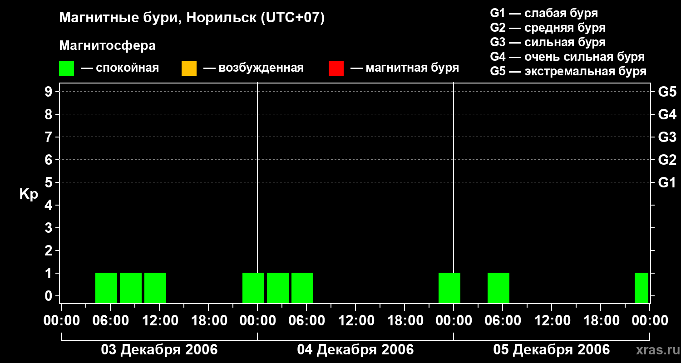
Task: Click the '06:00' label under 04 Декабря
Action: click(x=306, y=320)
